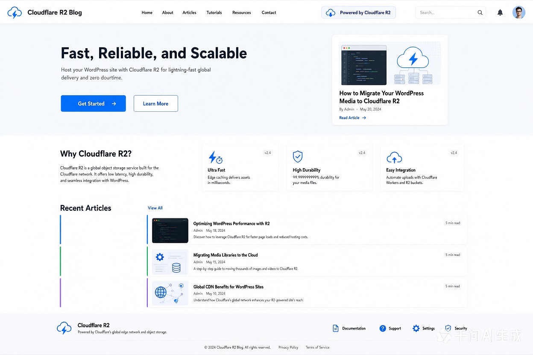Screen dimensions: 533x355
Task: Click the 2024 copyright notice text
Action: click(237, 347)
